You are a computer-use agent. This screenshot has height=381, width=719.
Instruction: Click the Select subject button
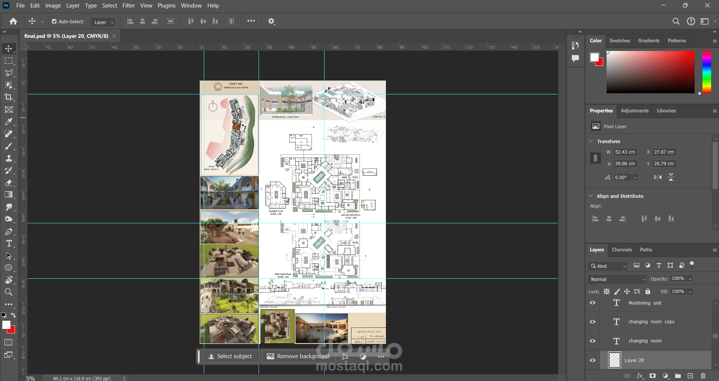pyautogui.click(x=230, y=356)
